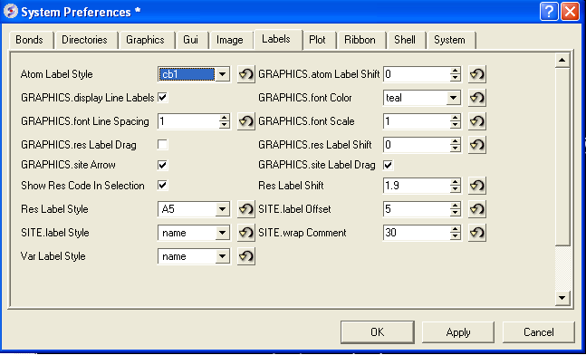The height and width of the screenshot is (355, 586).
Task: Reset GRAPHICS.font Color to default
Action: tap(477, 98)
